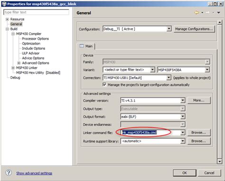Select Optimization tree item
This screenshot has width=225, height=181.
tap(31, 44)
